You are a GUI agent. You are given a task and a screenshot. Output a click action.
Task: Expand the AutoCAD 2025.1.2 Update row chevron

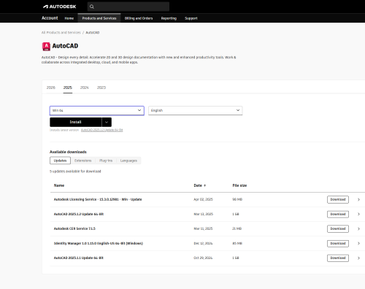pyautogui.click(x=358, y=214)
